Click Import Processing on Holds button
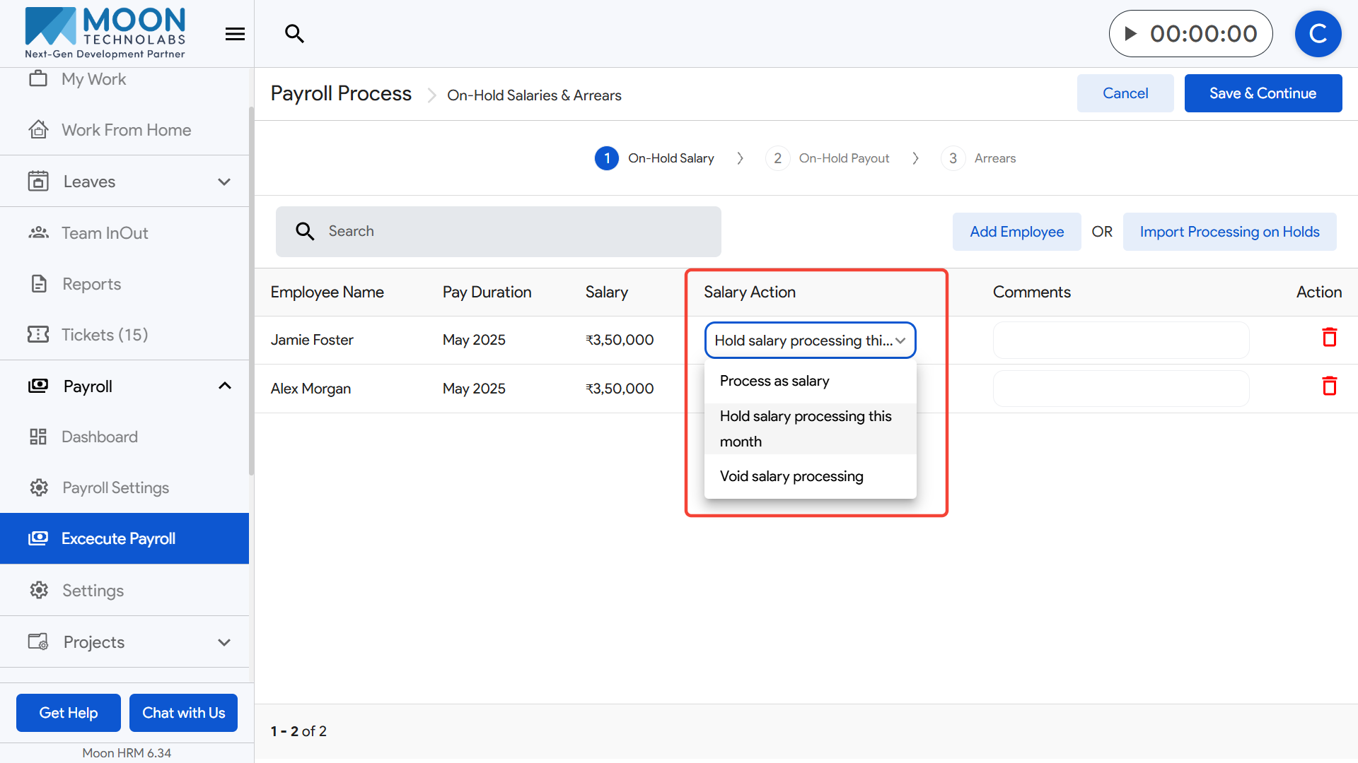The width and height of the screenshot is (1358, 763). click(x=1229, y=232)
